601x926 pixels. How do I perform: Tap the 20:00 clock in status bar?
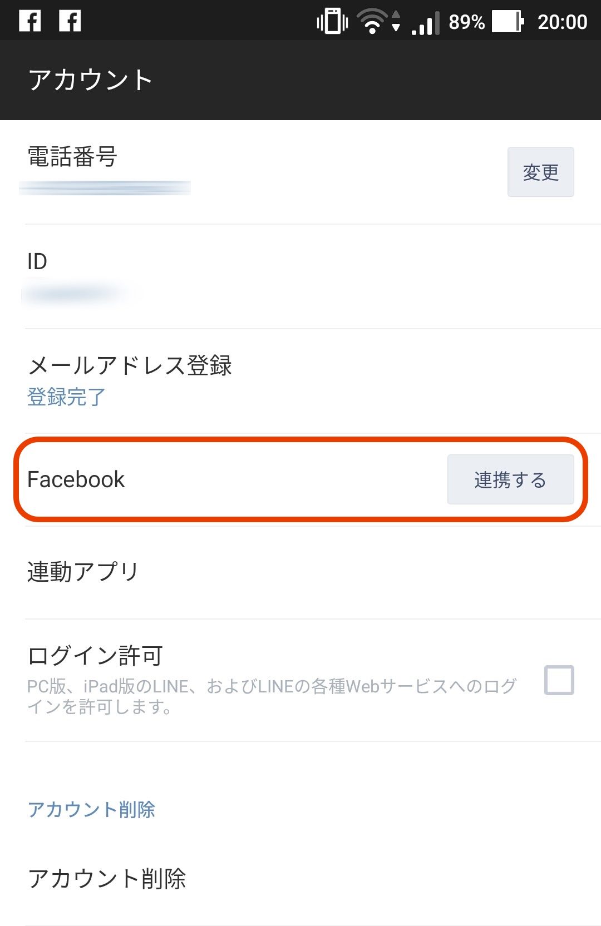pos(562,22)
